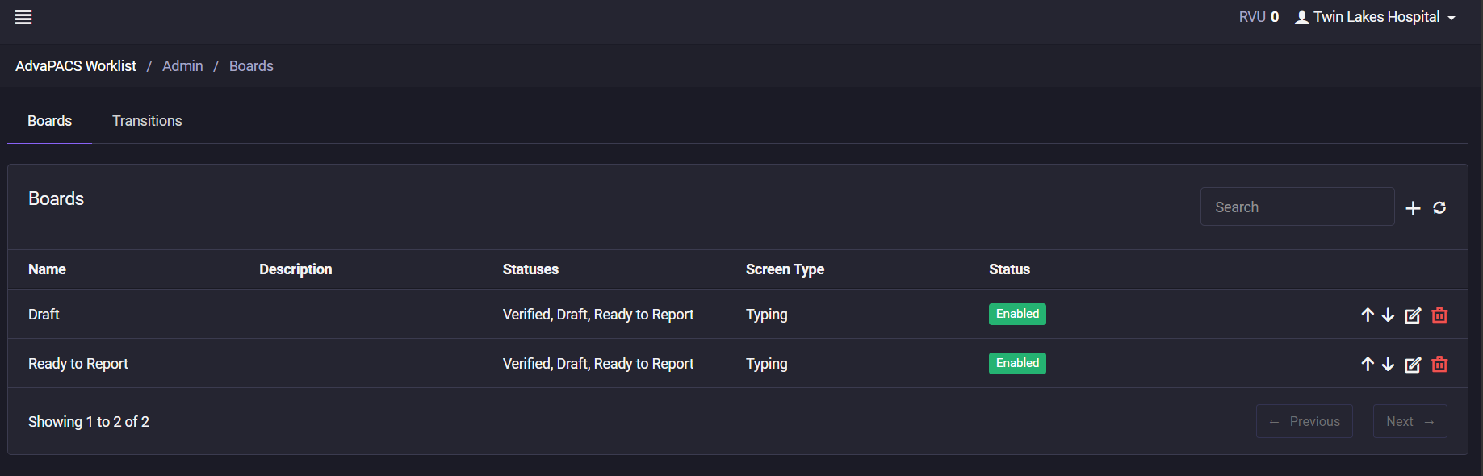The width and height of the screenshot is (1483, 476).
Task: Click Draft row's statuses text
Action: coord(598,315)
